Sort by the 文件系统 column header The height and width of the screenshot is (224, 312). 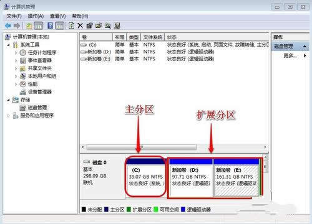pyautogui.click(x=153, y=37)
